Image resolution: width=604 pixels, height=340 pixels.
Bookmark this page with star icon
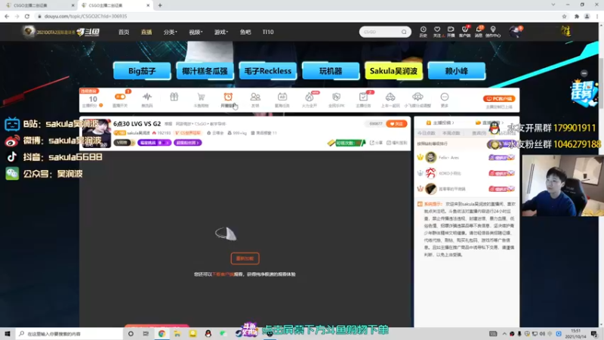564,16
